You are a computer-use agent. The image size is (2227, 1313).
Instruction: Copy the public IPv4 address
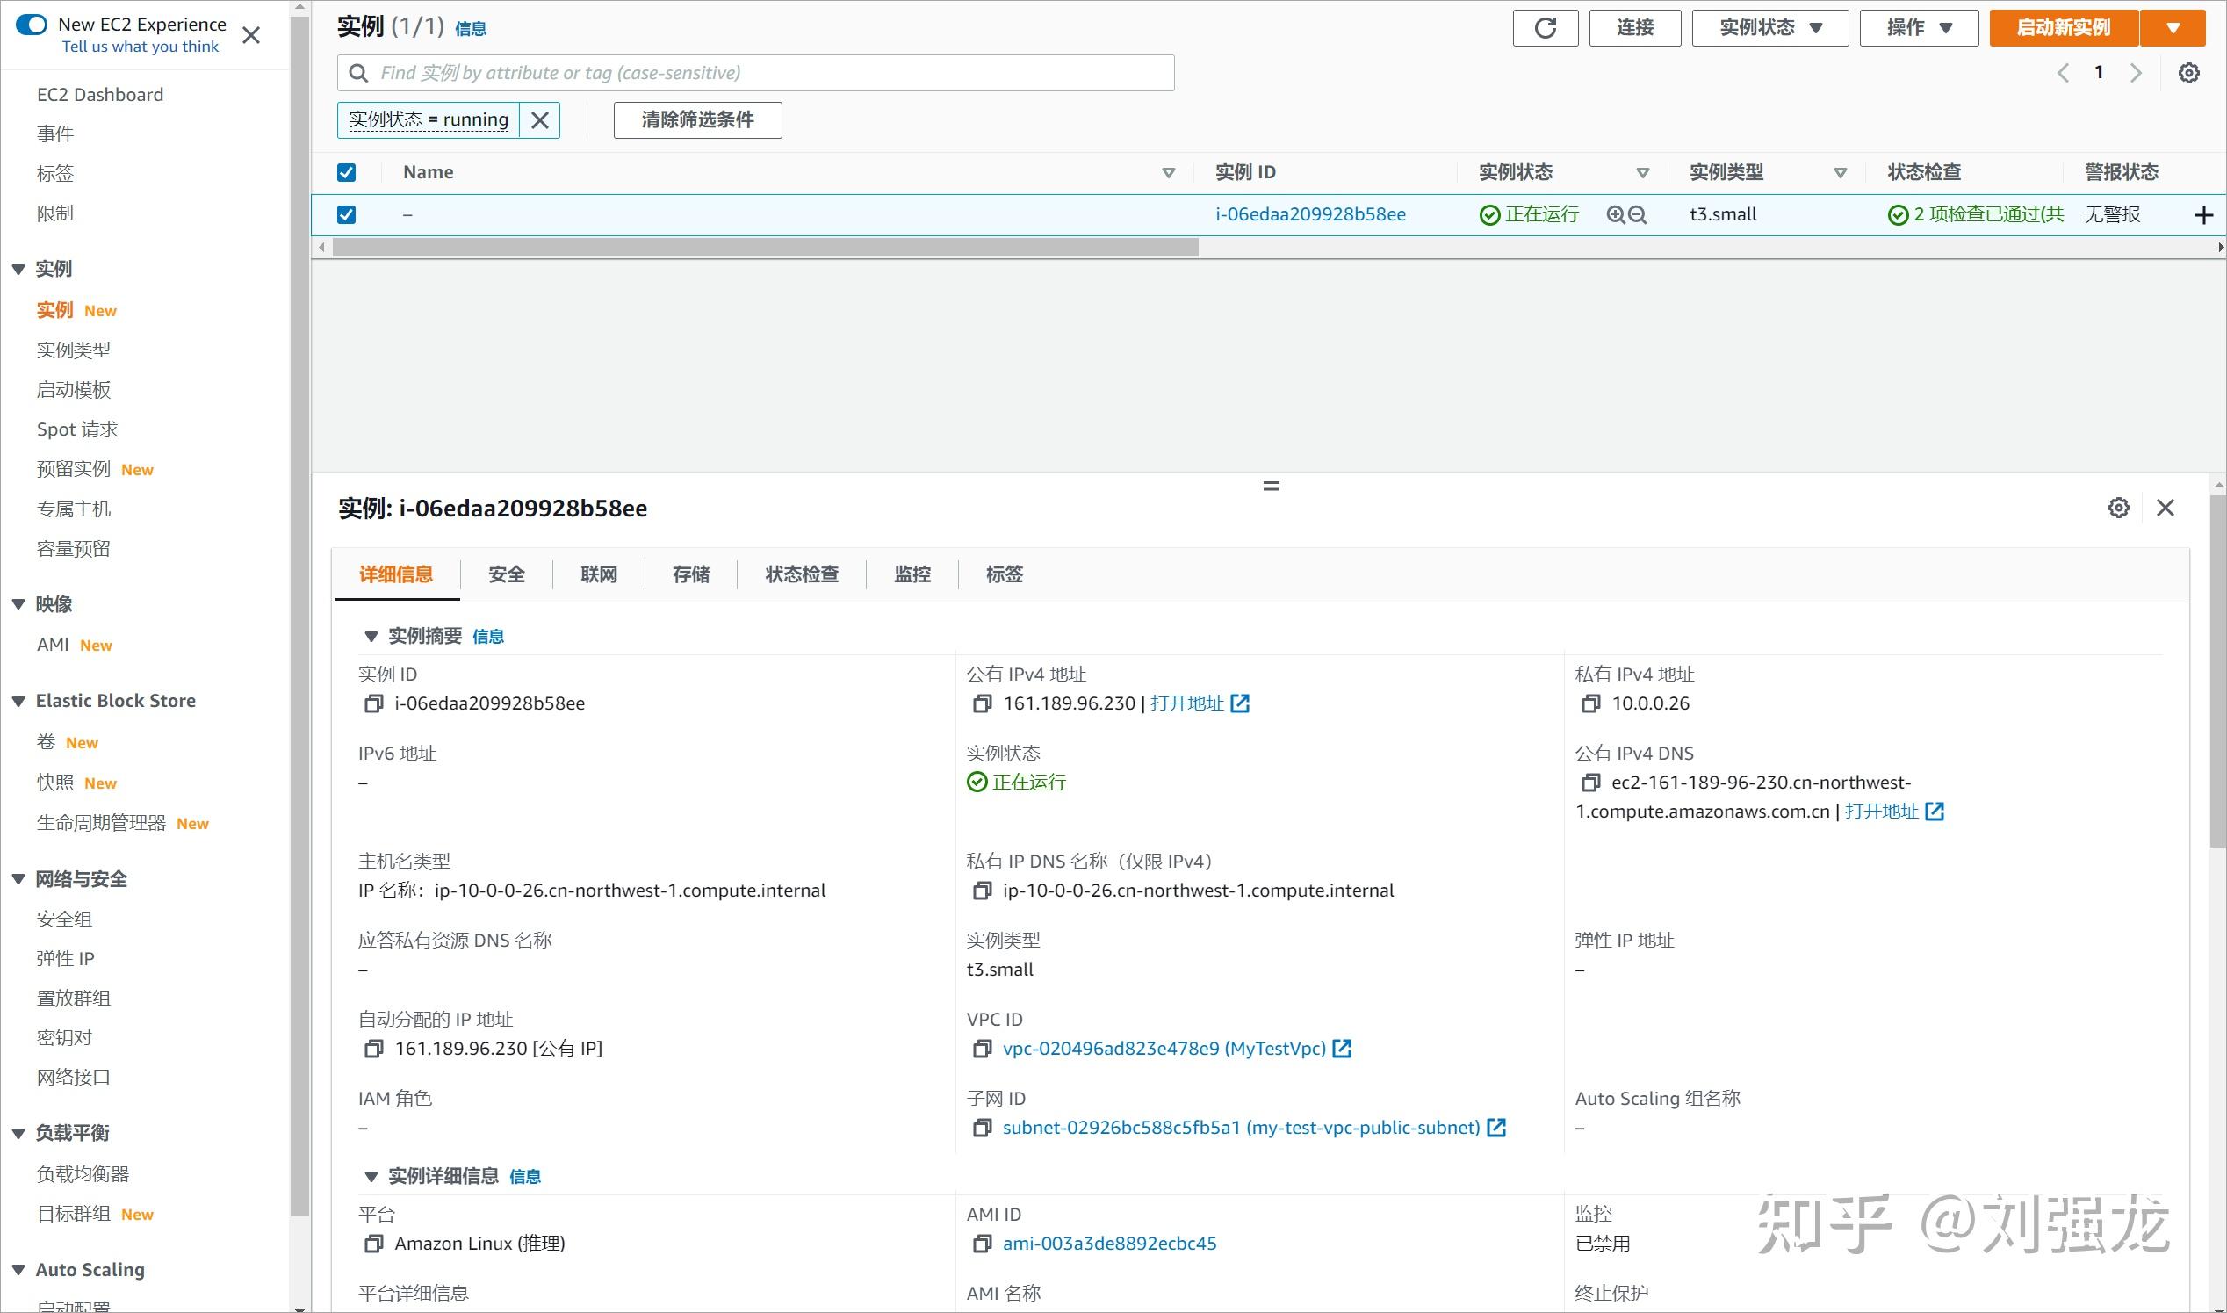point(982,703)
